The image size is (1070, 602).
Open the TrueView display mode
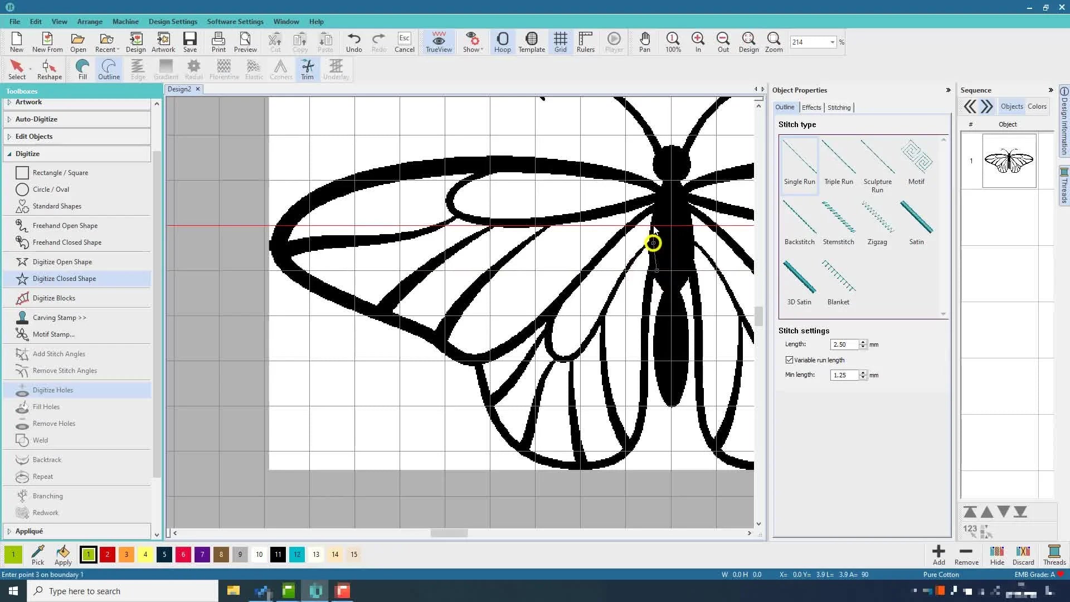click(439, 42)
